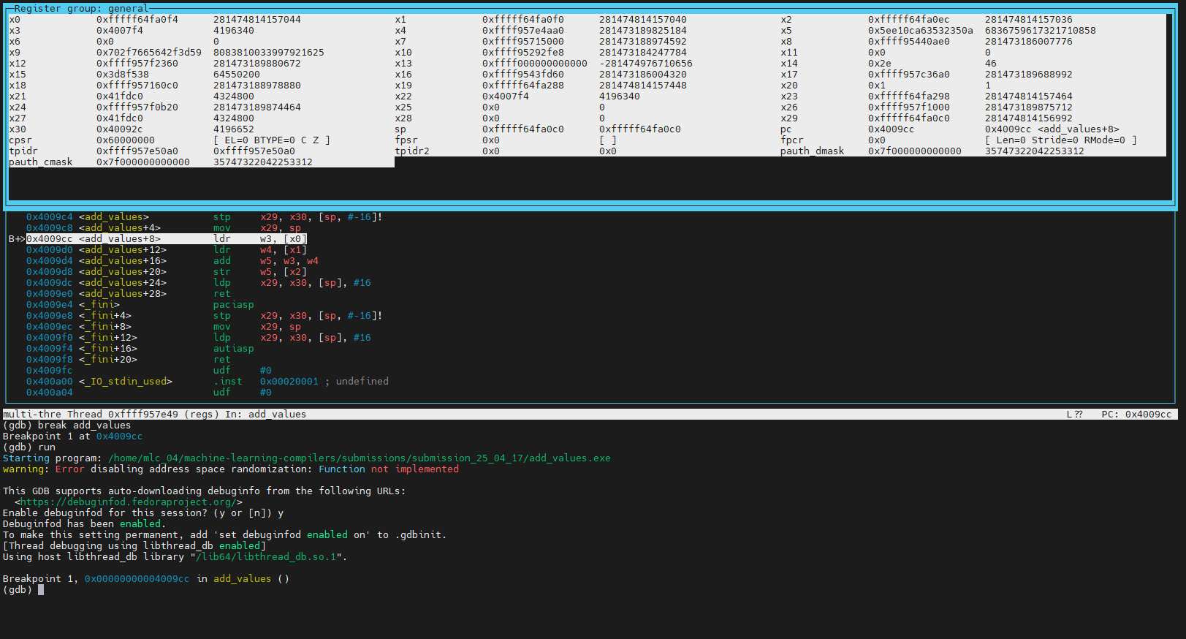Select the x13 register value 0xffff000000000000
The width and height of the screenshot is (1186, 639).
pos(535,64)
